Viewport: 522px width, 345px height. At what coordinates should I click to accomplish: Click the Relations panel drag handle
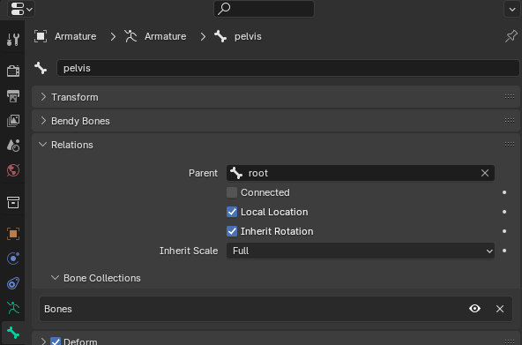tap(510, 144)
